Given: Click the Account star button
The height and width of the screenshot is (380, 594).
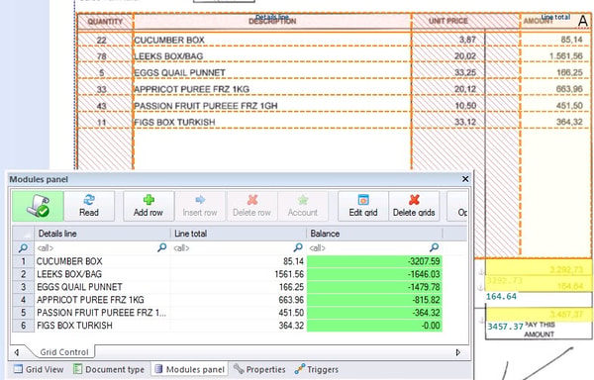Looking at the screenshot, I should click(303, 206).
